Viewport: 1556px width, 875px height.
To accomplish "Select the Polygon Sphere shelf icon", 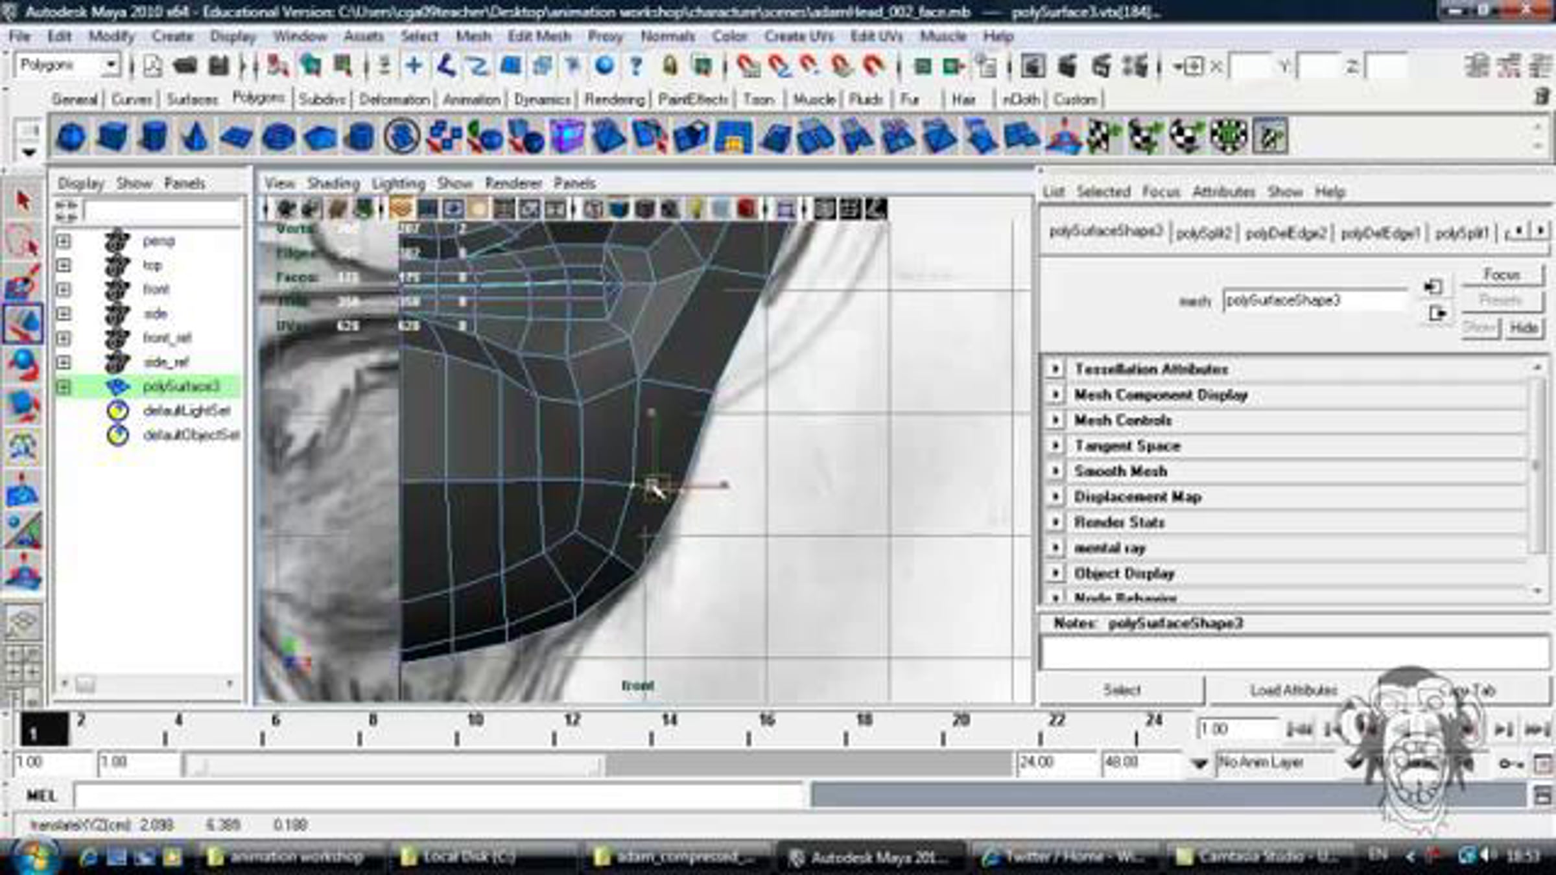I will [x=71, y=137].
